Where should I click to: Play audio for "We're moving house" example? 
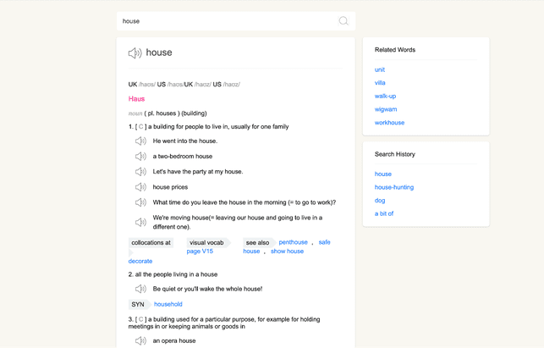[x=140, y=223]
